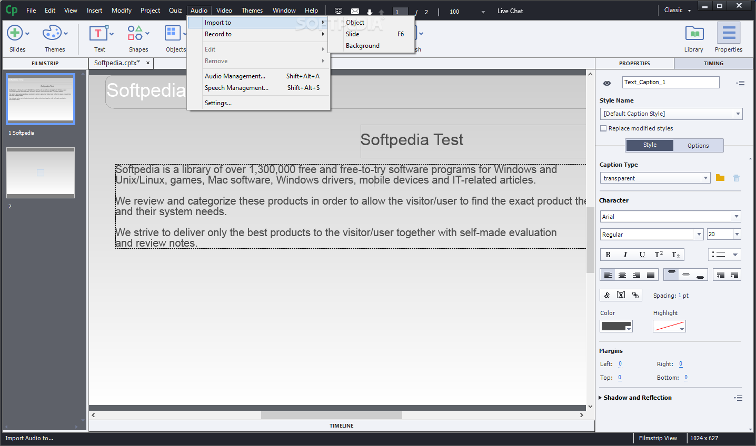Open the text Color swatch

(616, 326)
